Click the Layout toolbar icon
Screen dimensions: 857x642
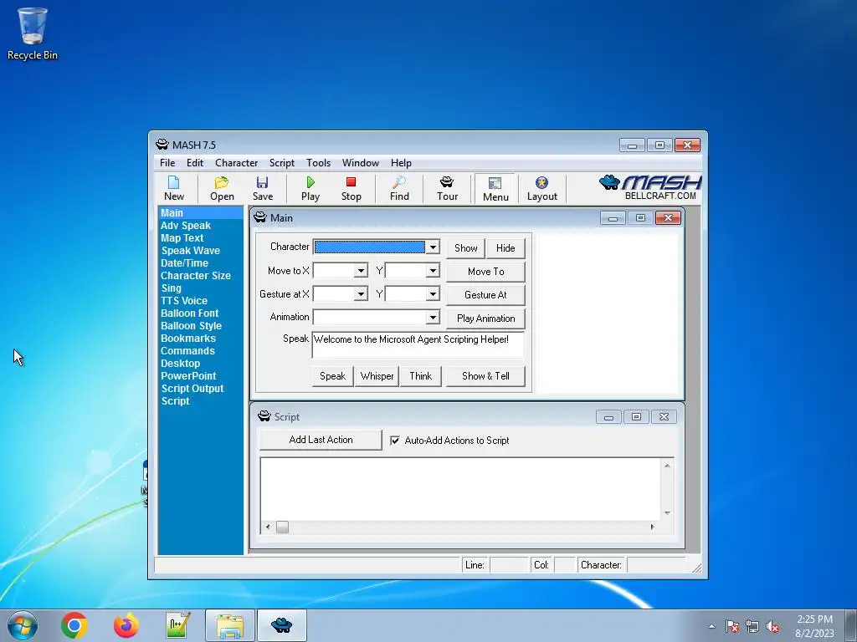[541, 188]
